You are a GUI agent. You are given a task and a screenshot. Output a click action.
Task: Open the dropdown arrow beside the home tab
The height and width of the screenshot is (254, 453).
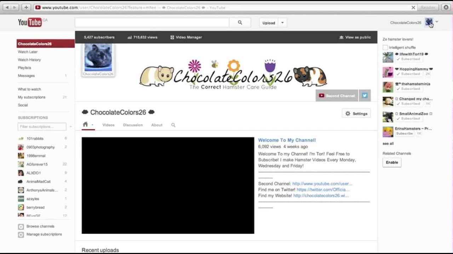coord(92,125)
